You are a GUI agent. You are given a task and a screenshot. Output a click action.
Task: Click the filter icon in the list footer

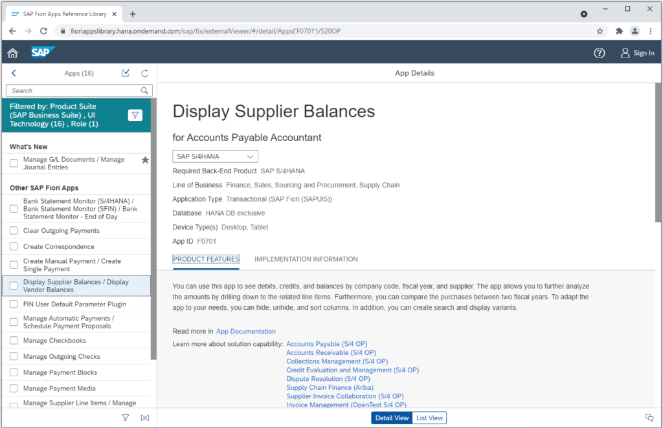coord(126,418)
